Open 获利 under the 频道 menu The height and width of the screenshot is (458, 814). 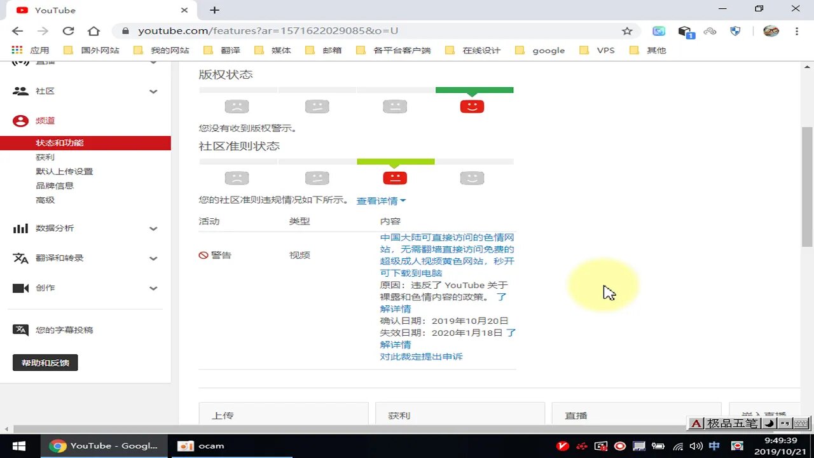45,157
